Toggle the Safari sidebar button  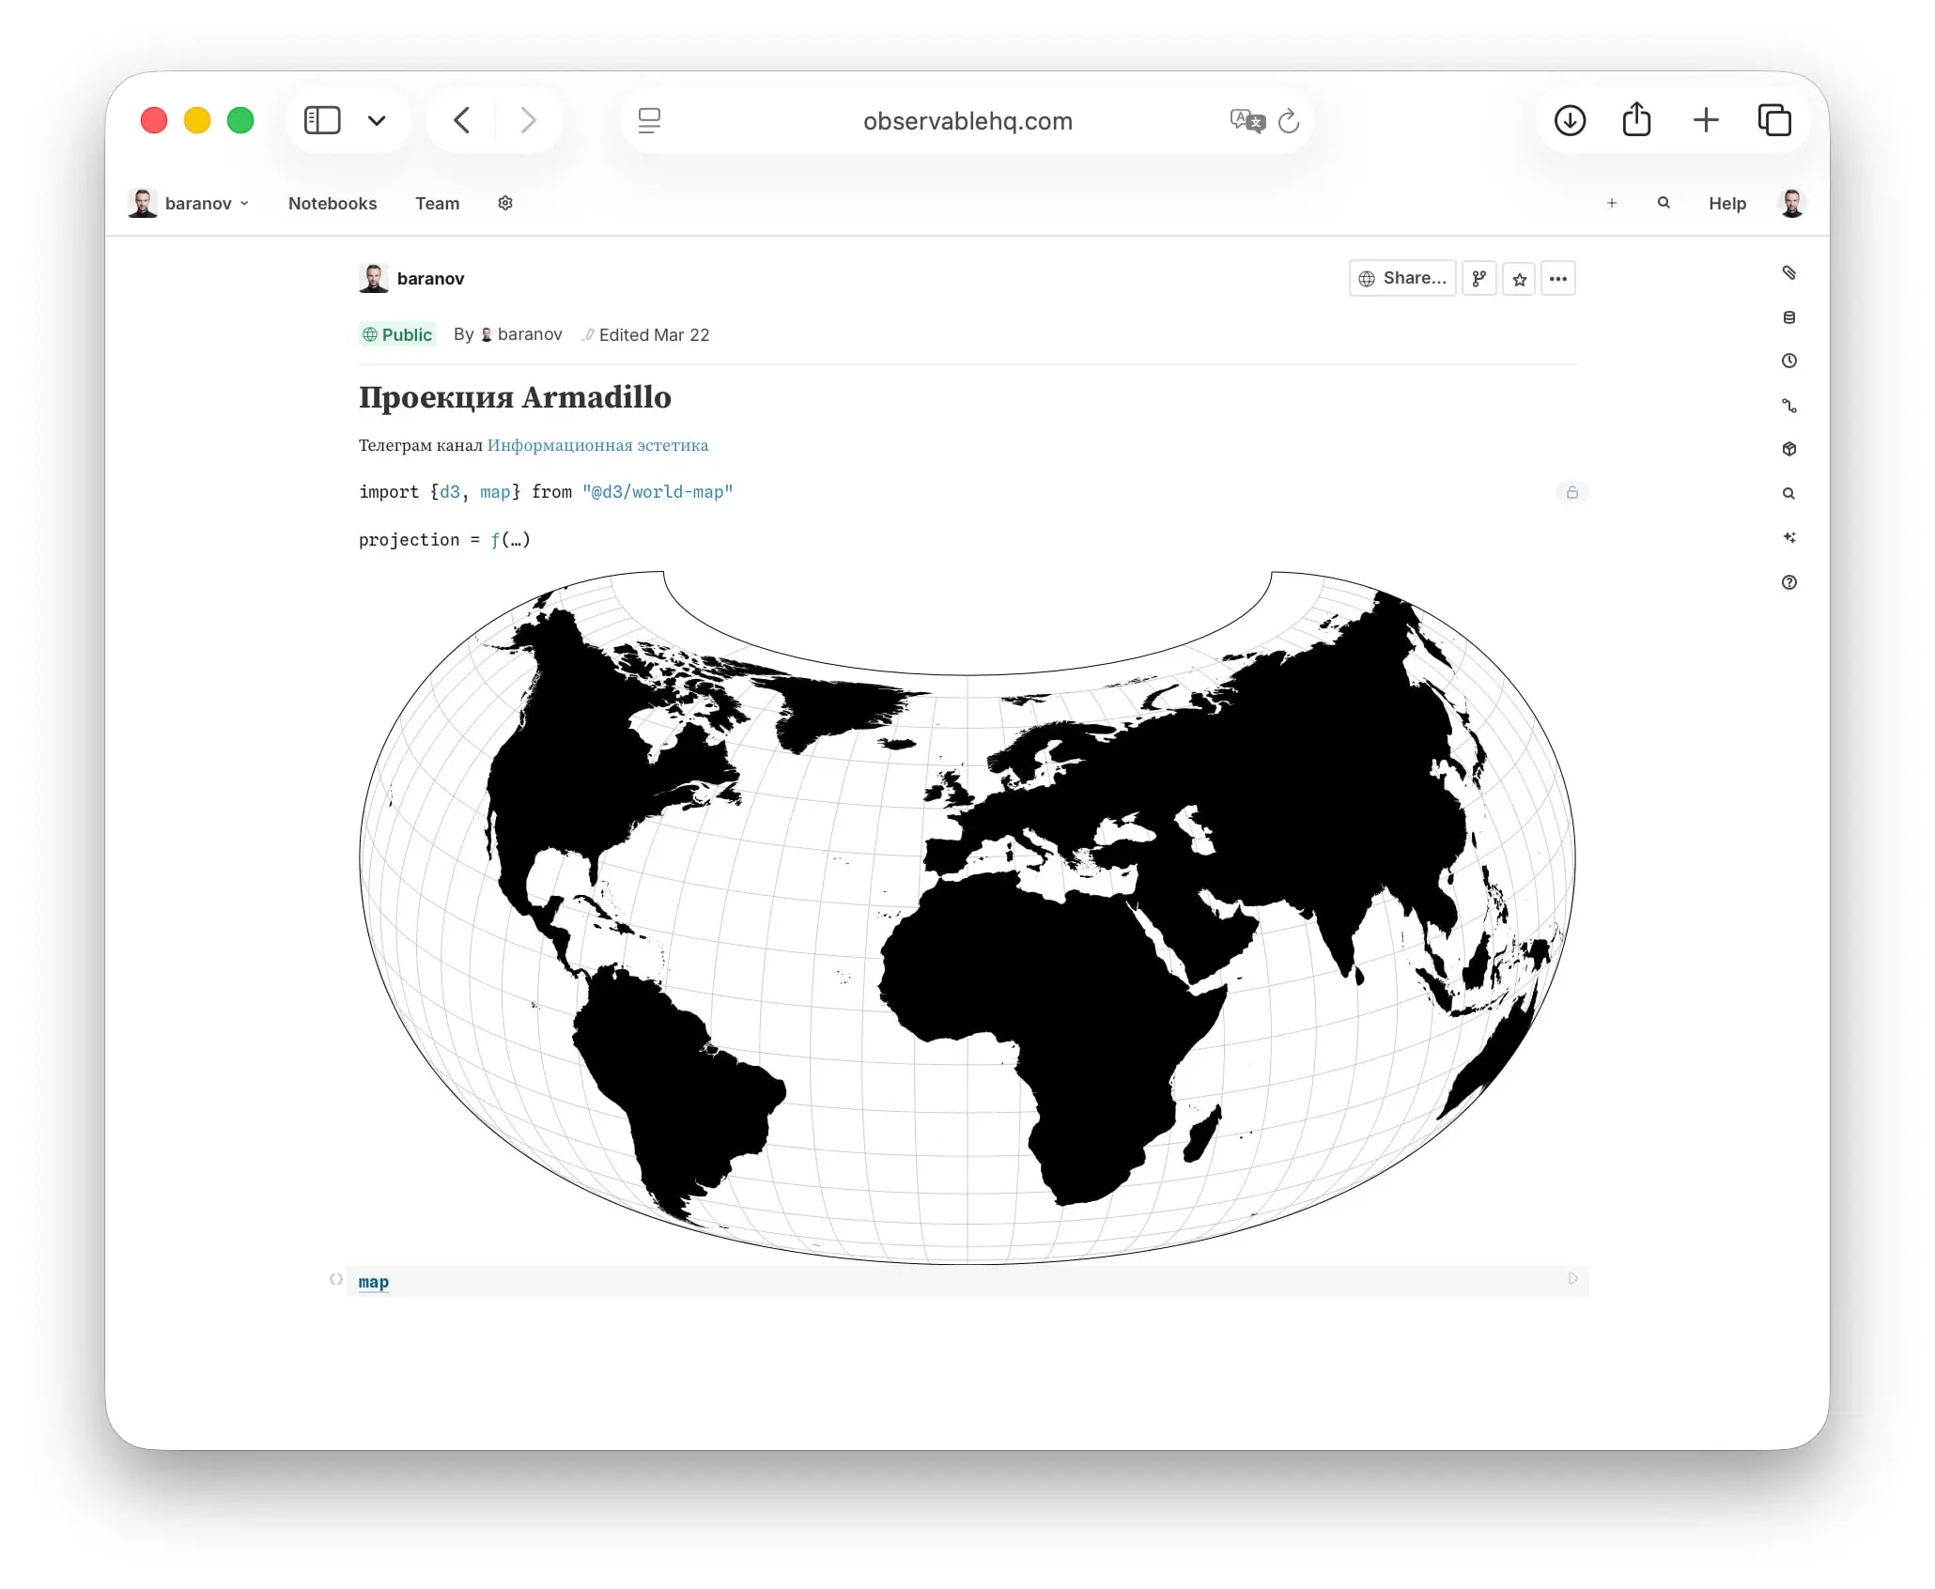coord(322,120)
